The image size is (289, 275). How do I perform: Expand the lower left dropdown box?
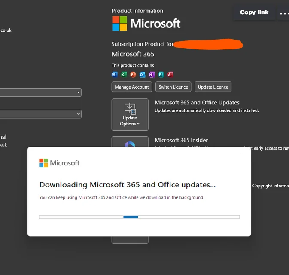tap(41, 114)
